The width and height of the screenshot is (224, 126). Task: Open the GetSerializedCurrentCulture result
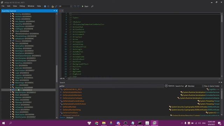point(73,101)
